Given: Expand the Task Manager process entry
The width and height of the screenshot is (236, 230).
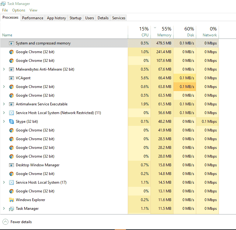Looking at the screenshot, I should point(4,209).
